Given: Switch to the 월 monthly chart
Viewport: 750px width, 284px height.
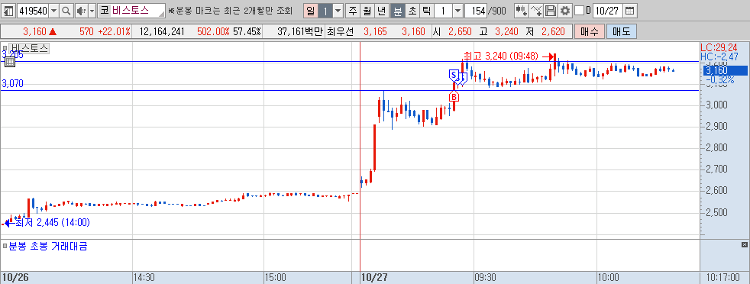Looking at the screenshot, I should 367,10.
